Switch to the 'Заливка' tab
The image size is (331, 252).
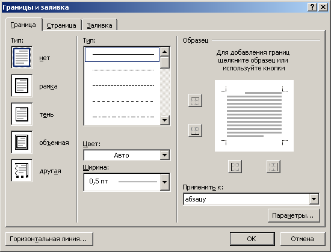99,25
